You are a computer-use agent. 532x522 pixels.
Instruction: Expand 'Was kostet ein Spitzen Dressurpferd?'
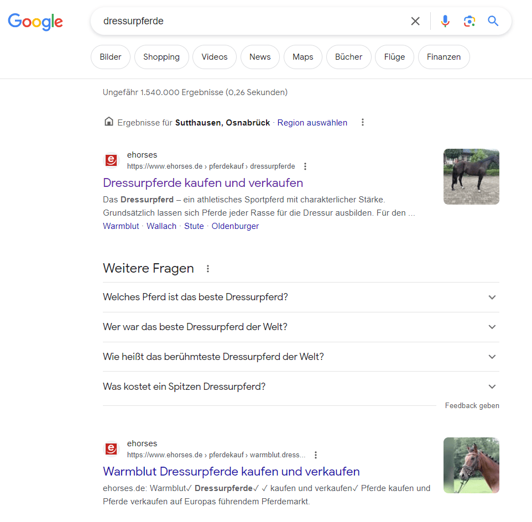coord(492,386)
